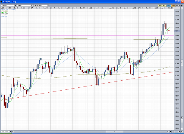Click the AUD/NZD symbol input field
The width and height of the screenshot is (184, 134).
pos(8,6)
